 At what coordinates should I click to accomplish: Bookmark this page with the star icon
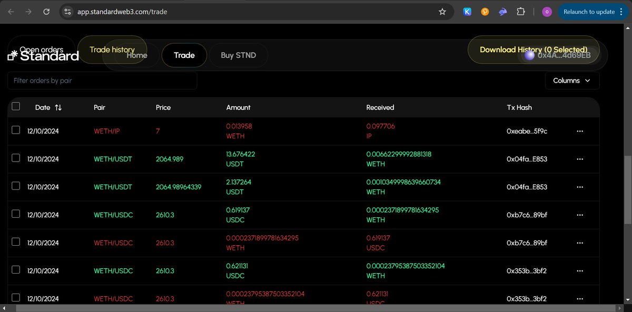442,12
